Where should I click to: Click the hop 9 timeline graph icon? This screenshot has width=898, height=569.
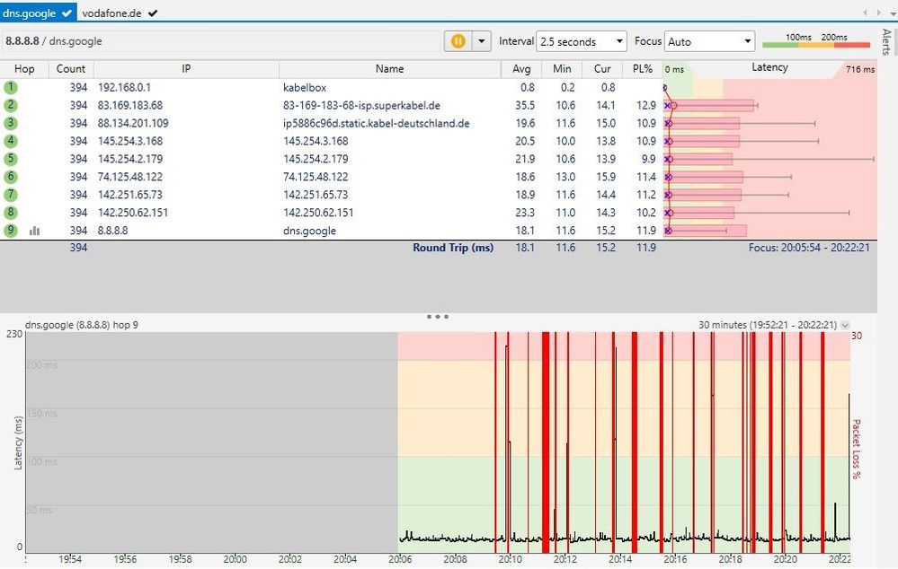tap(35, 231)
